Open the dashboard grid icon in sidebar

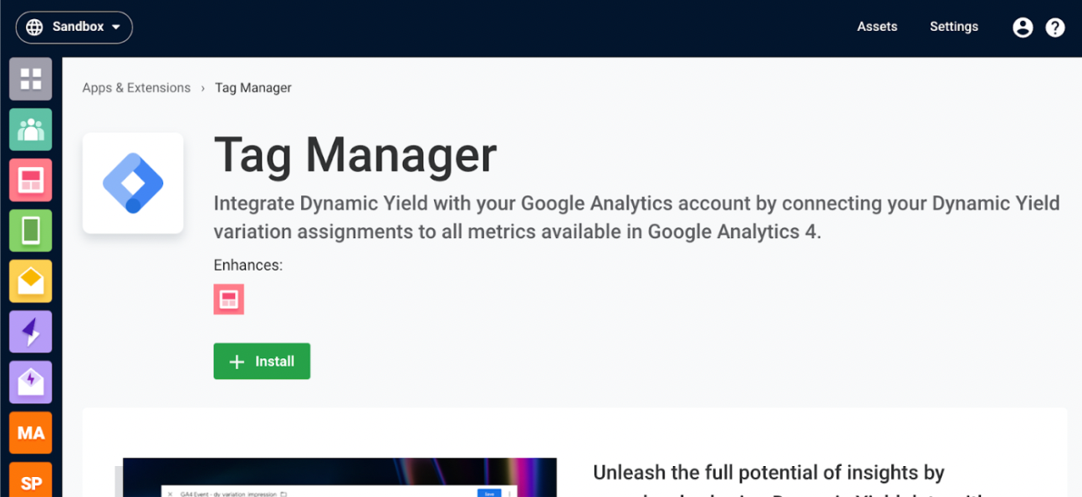click(31, 79)
